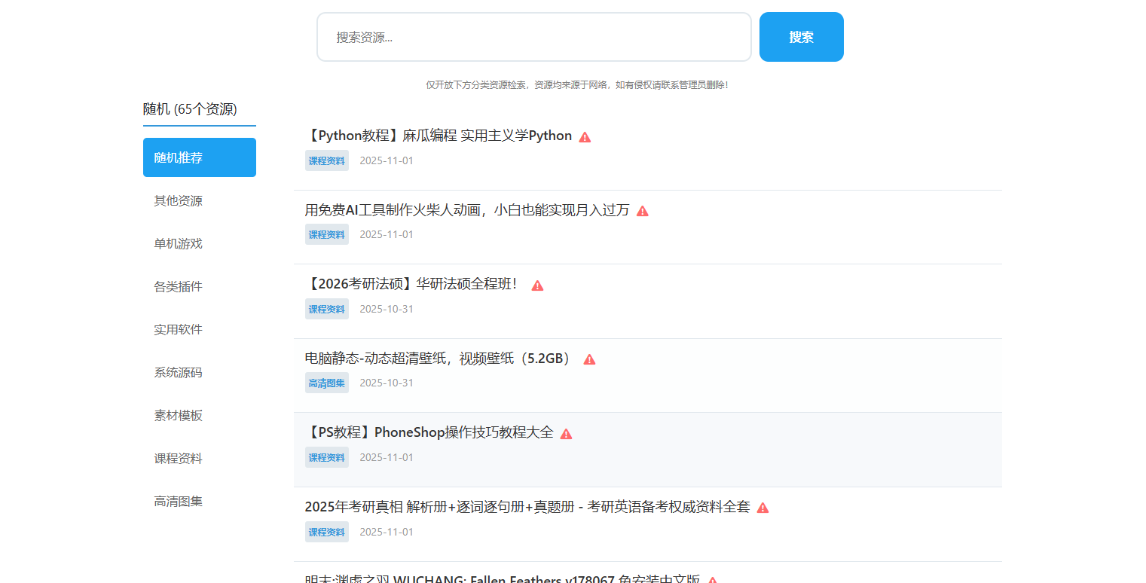Choose the 各类插件 sidebar item
Screen dimensions: 1146x583
pyautogui.click(x=179, y=286)
